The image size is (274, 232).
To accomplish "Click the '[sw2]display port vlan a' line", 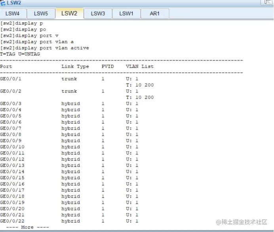I will (x=37, y=42).
